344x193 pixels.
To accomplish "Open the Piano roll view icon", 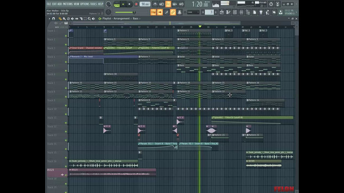I will [x=228, y=12].
